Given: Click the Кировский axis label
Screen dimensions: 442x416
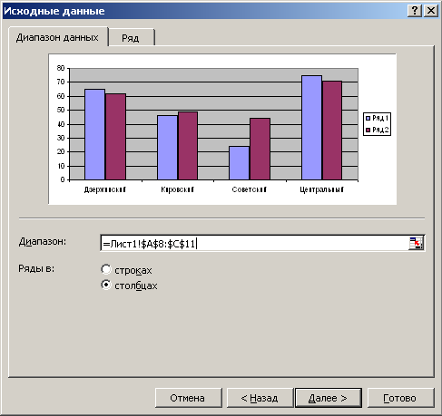Looking at the screenshot, I should tap(177, 189).
